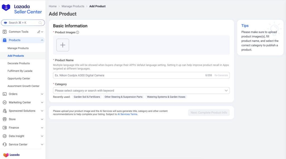
Task: Click the Store shop icon
Action: (4, 119)
